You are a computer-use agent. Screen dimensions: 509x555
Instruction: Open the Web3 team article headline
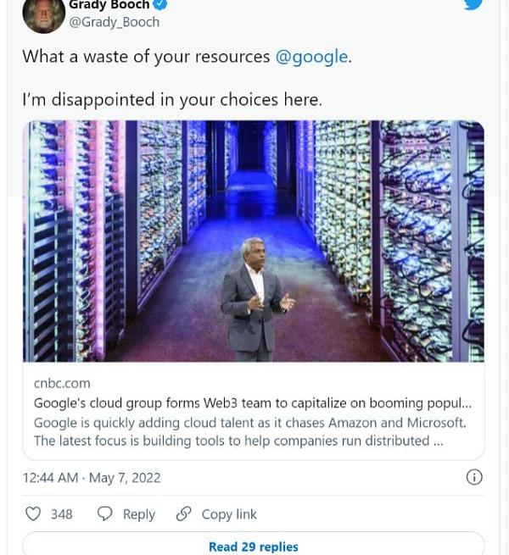tap(253, 402)
